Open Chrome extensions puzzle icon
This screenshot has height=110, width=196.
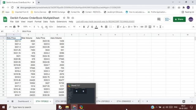coord(183,7)
